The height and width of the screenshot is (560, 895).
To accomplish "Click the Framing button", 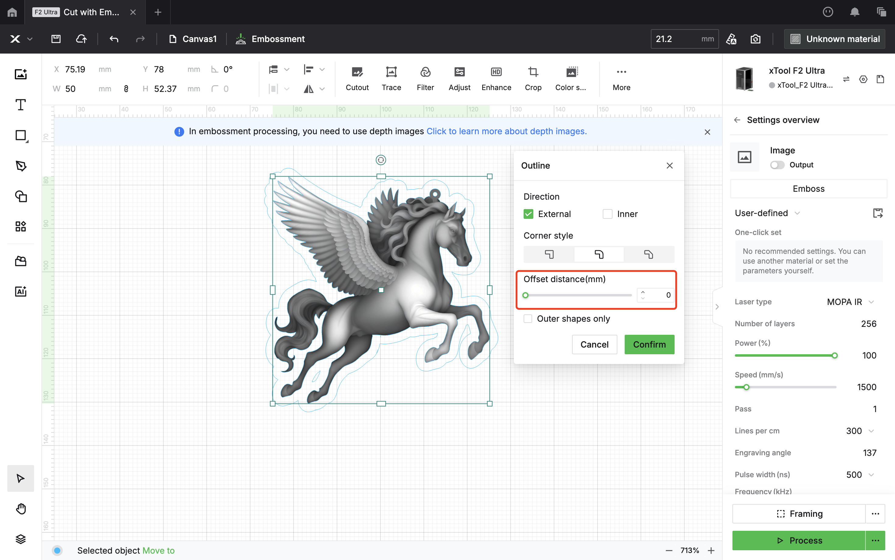I will [x=799, y=513].
